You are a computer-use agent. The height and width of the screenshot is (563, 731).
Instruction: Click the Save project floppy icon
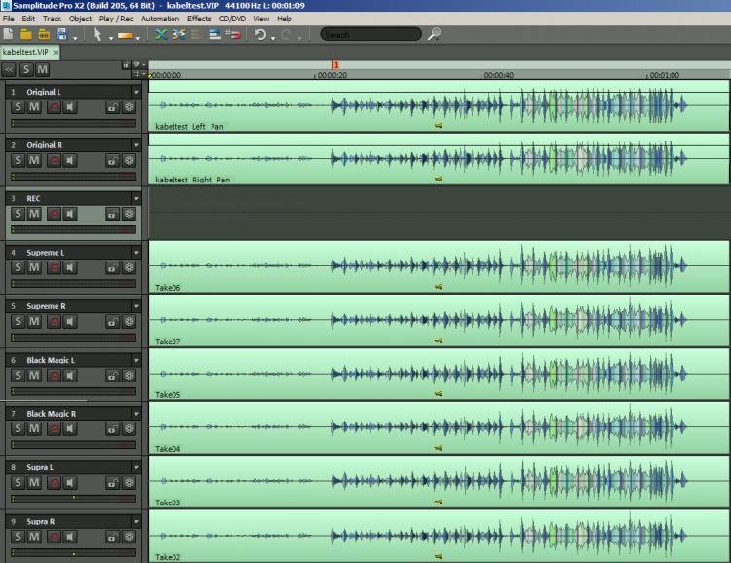point(60,34)
